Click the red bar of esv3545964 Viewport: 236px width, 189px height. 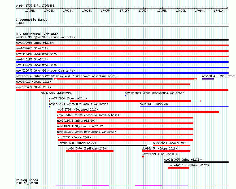coord(130,101)
